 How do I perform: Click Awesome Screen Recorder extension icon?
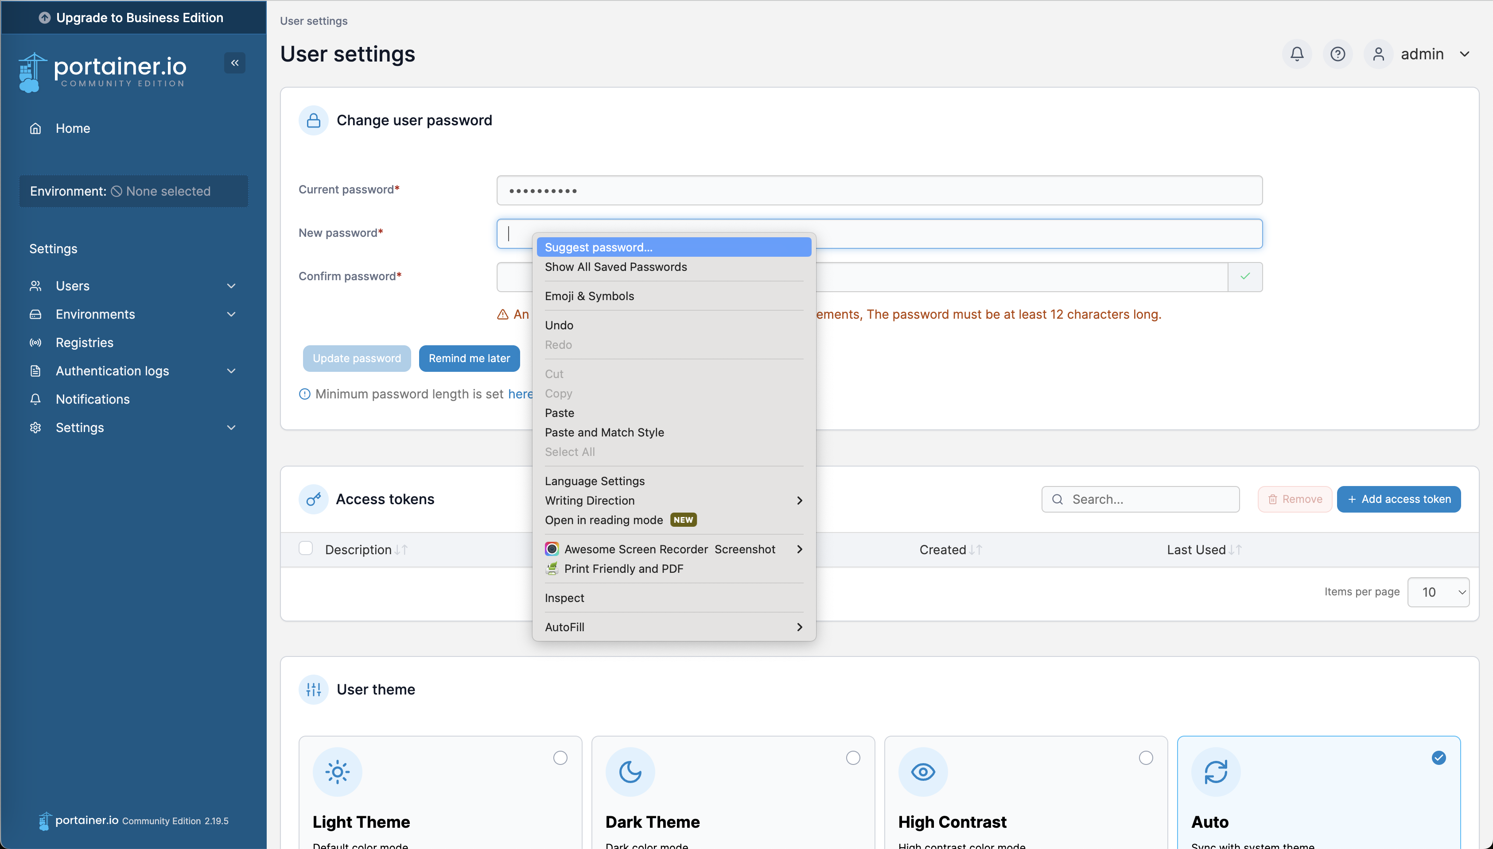551,549
